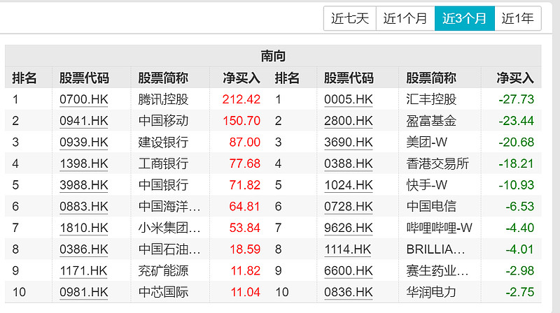The width and height of the screenshot is (560, 313).
Task: Click net buy value 87.00
Action: pyautogui.click(x=244, y=142)
